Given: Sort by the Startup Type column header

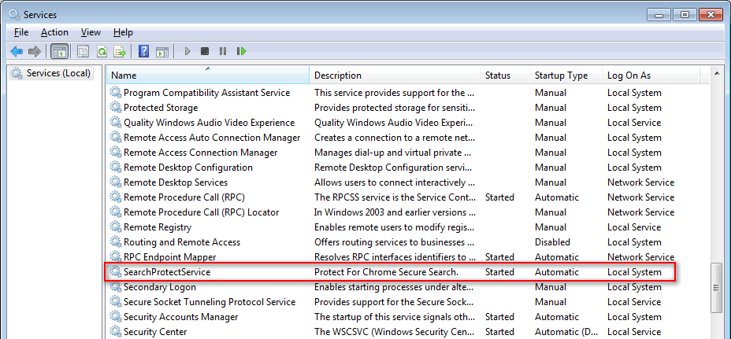Looking at the screenshot, I should [x=566, y=75].
